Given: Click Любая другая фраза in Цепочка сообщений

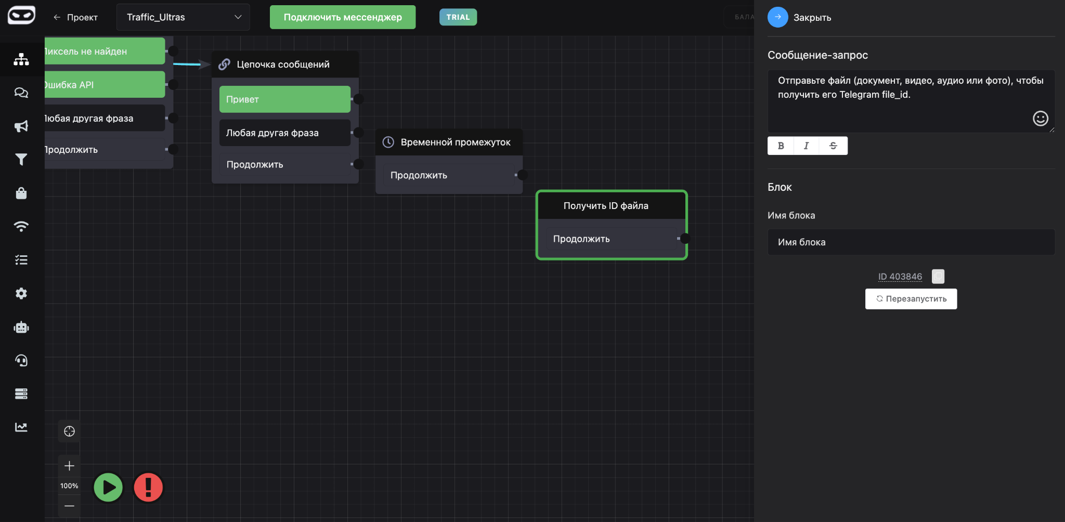Looking at the screenshot, I should pos(285,133).
